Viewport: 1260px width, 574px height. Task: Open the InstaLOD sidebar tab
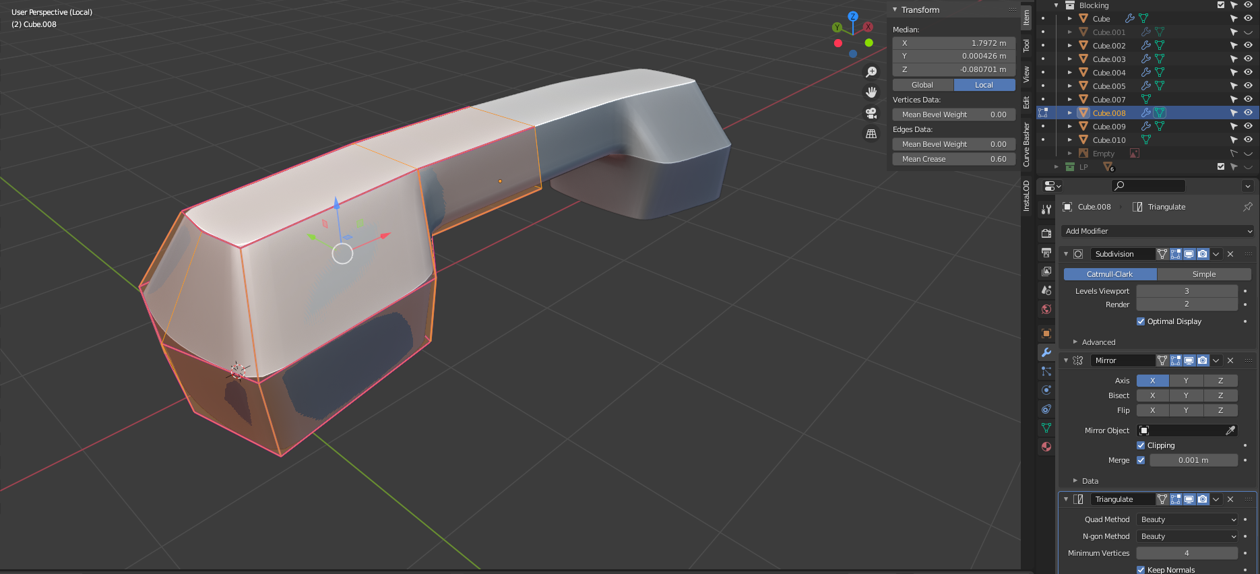(x=1026, y=195)
